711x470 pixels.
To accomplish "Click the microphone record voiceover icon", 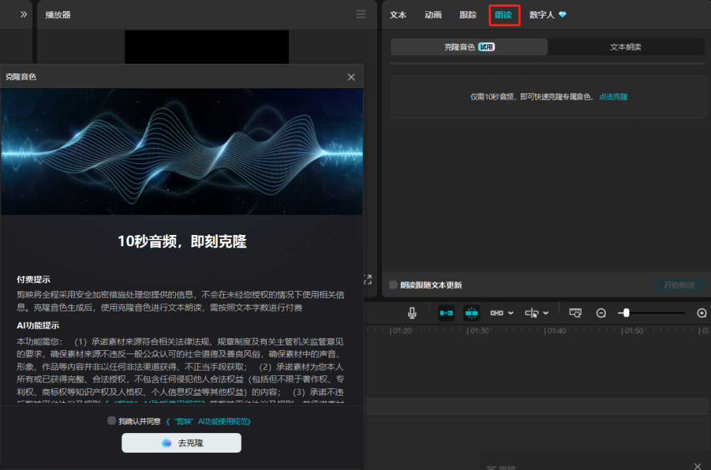I will pos(412,313).
